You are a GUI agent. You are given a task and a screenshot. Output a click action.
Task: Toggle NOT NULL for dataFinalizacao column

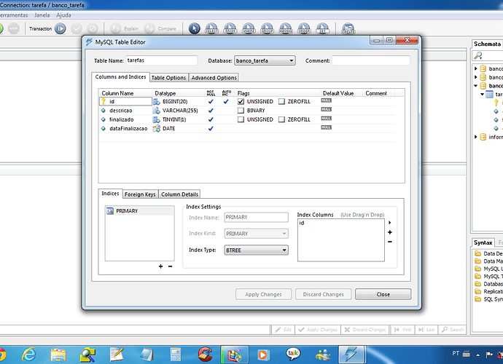pyautogui.click(x=211, y=128)
